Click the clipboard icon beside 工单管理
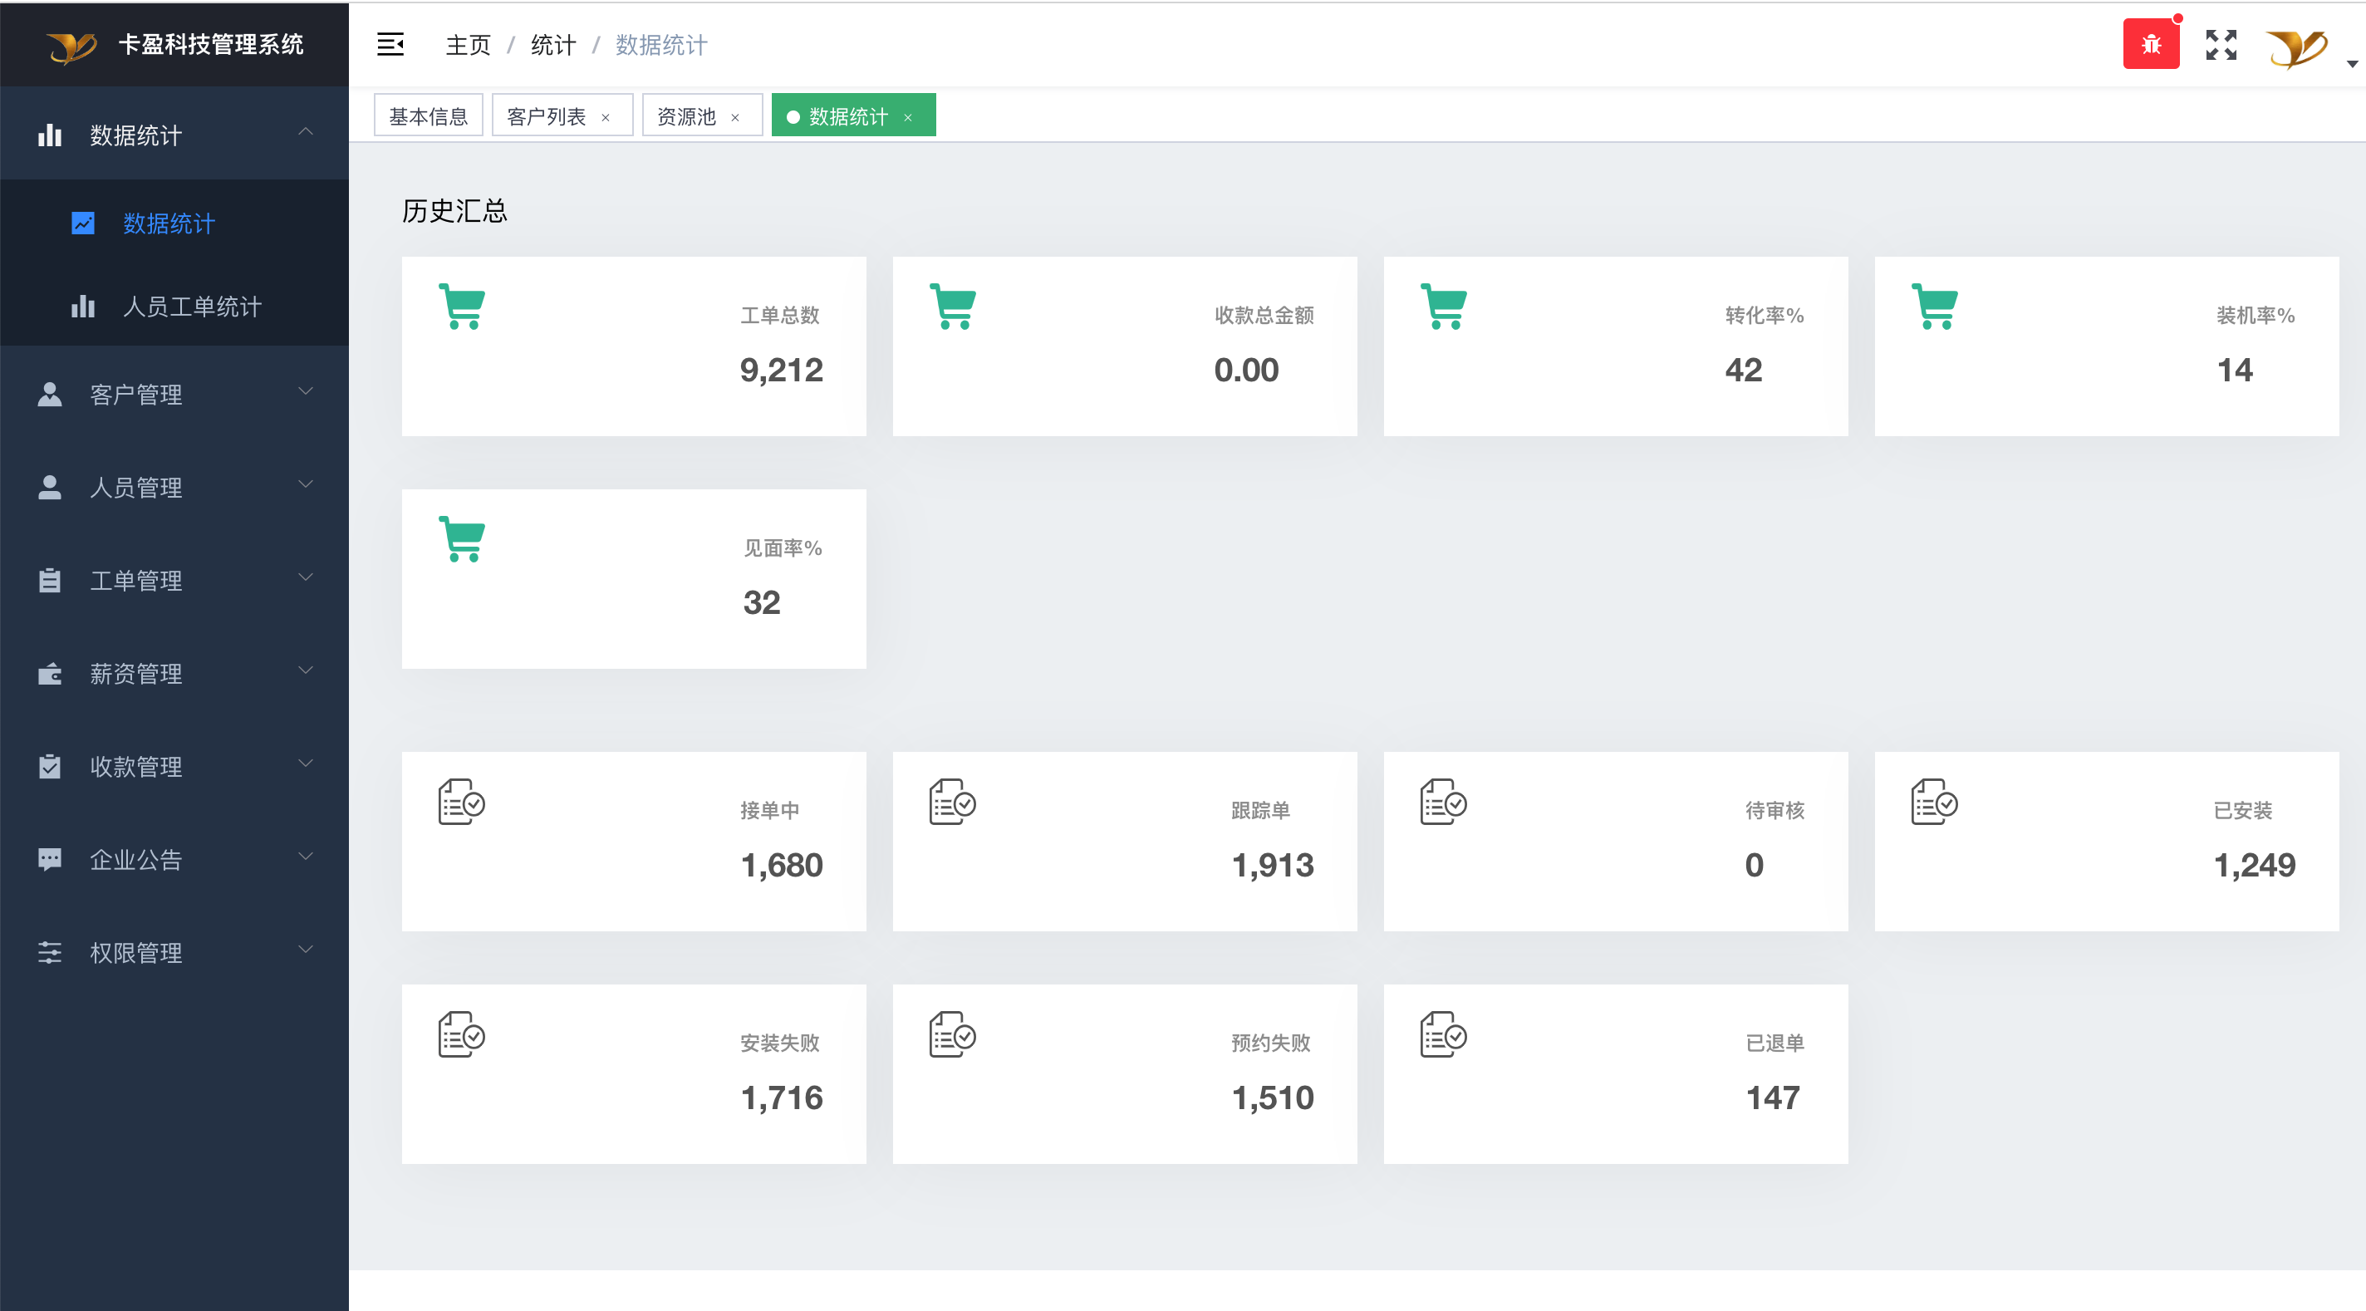The height and width of the screenshot is (1311, 2366). coord(50,580)
